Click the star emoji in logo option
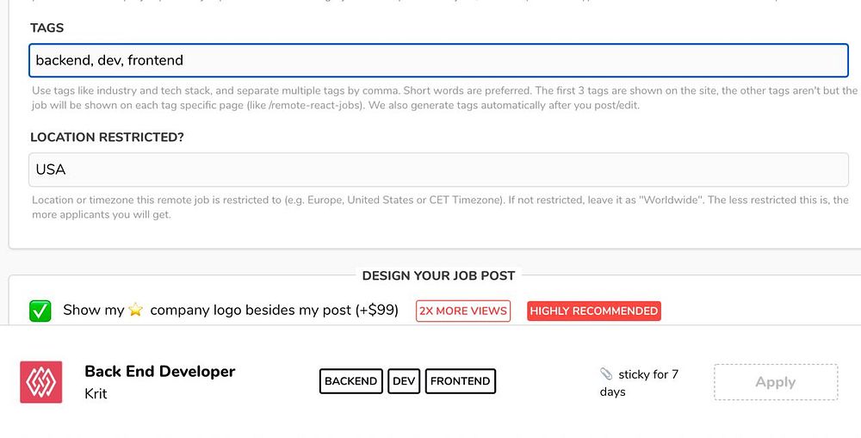The width and height of the screenshot is (861, 438). tap(136, 310)
